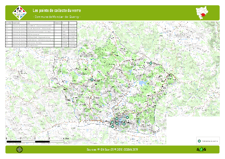The width and height of the screenshot is (225, 159).
Task: Click the blue lake in the map center
Action: coord(143,83)
